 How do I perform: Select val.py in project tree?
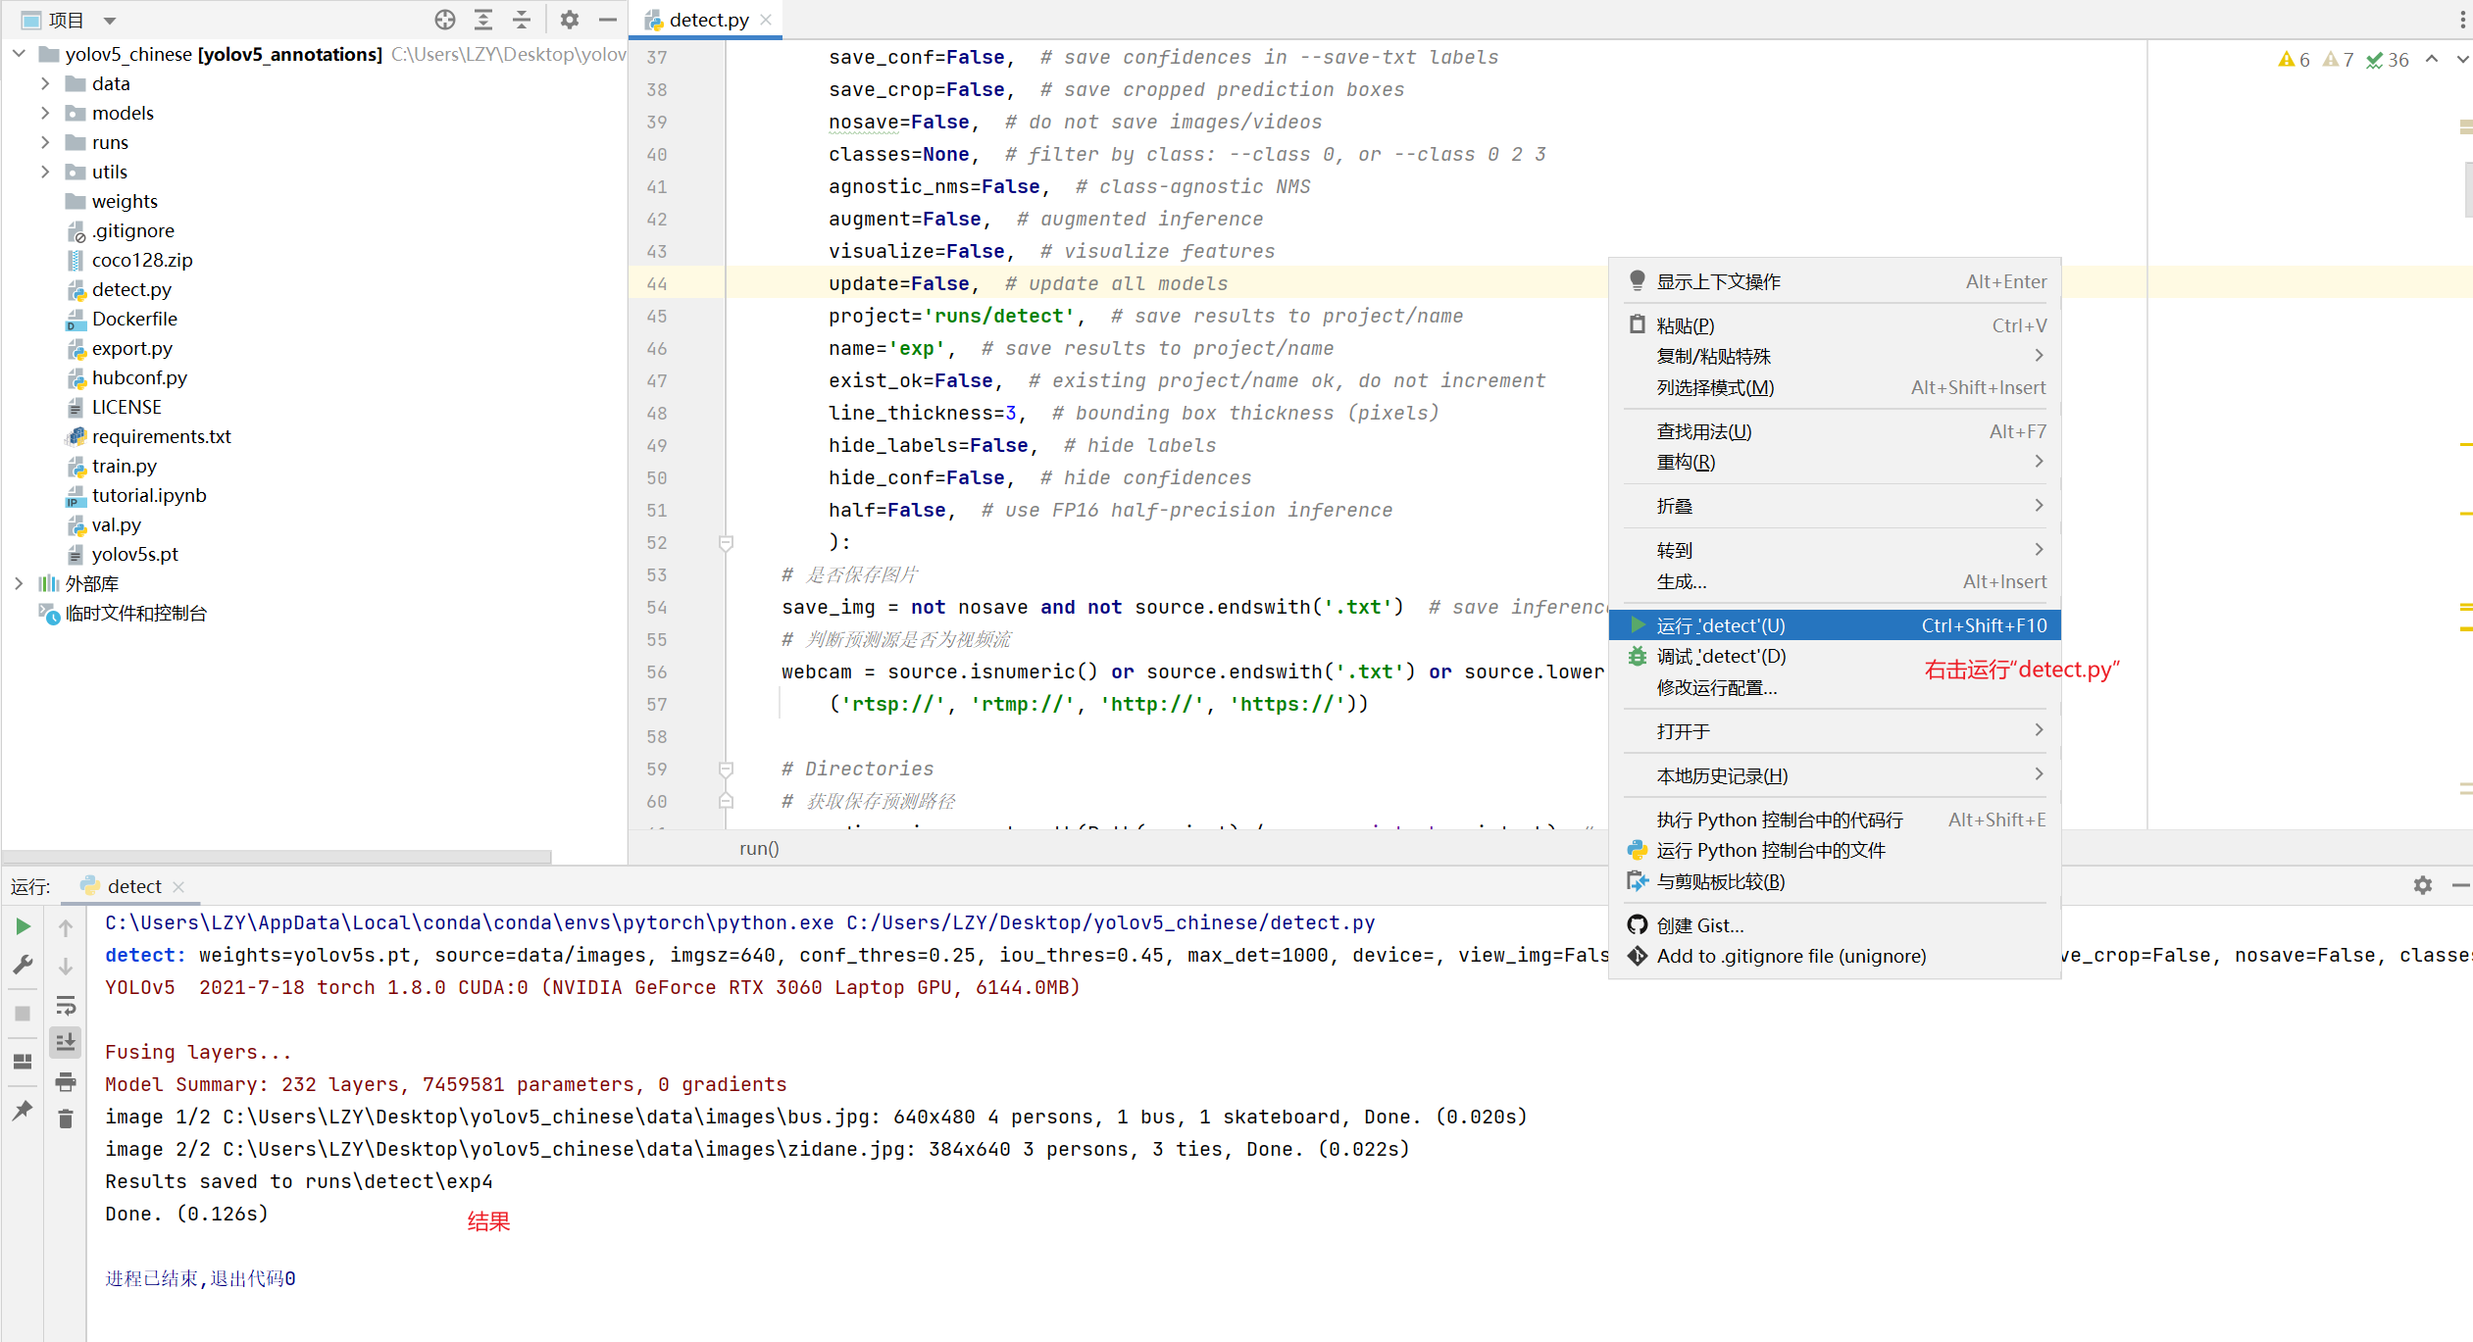(x=116, y=524)
